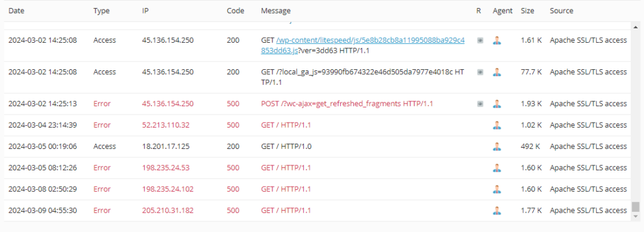Click IP 52.213.110.32
This screenshot has width=644, height=232.
(x=166, y=125)
